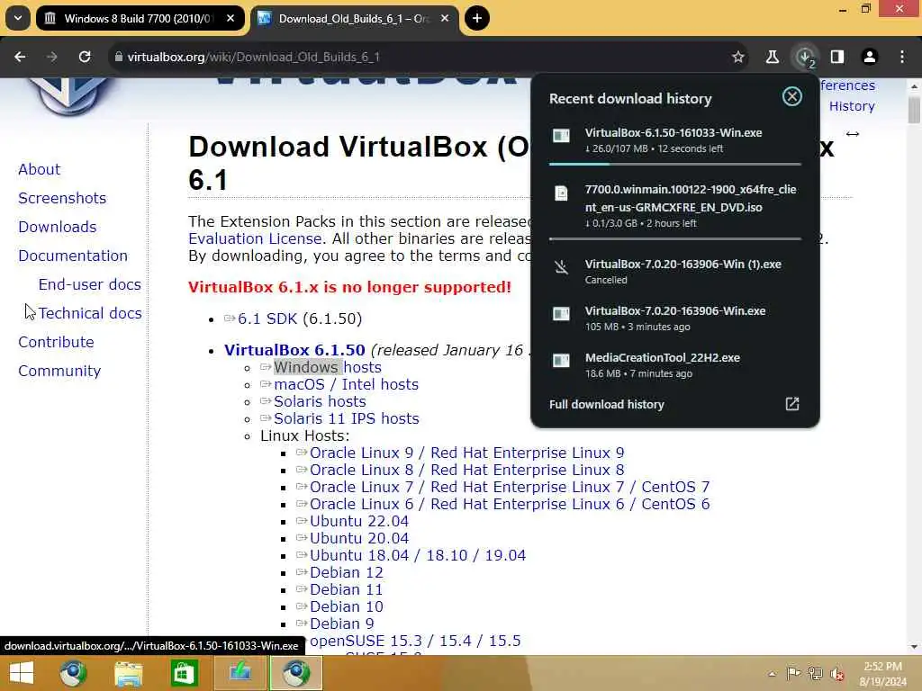Open the History link at top right
The height and width of the screenshot is (691, 922).
point(852,106)
